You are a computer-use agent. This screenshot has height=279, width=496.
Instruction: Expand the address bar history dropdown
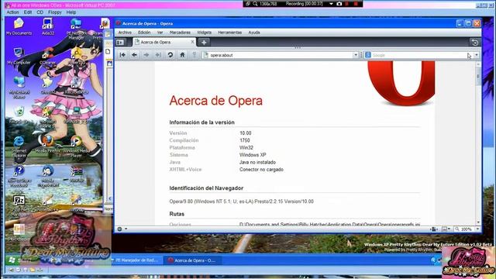tap(356, 55)
